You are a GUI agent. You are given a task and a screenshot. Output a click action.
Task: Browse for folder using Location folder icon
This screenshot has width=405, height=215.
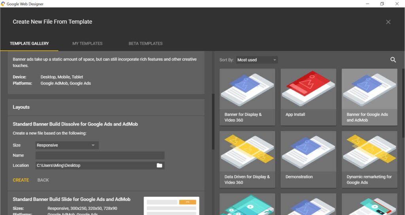[159, 166]
